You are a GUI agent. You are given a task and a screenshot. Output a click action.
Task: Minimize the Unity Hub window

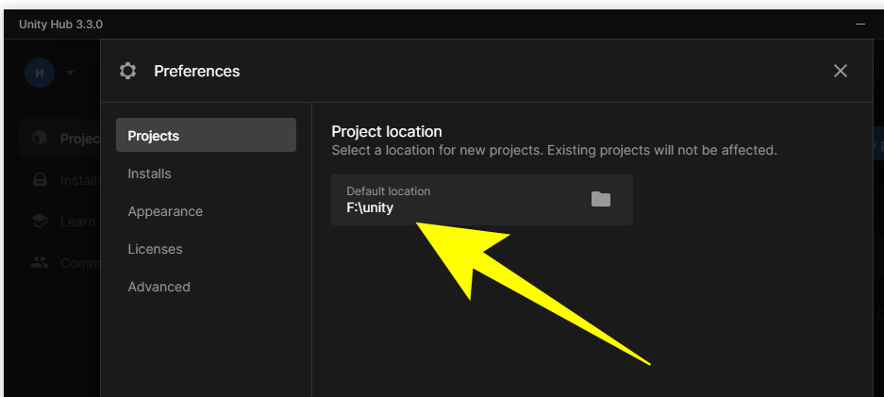point(859,23)
